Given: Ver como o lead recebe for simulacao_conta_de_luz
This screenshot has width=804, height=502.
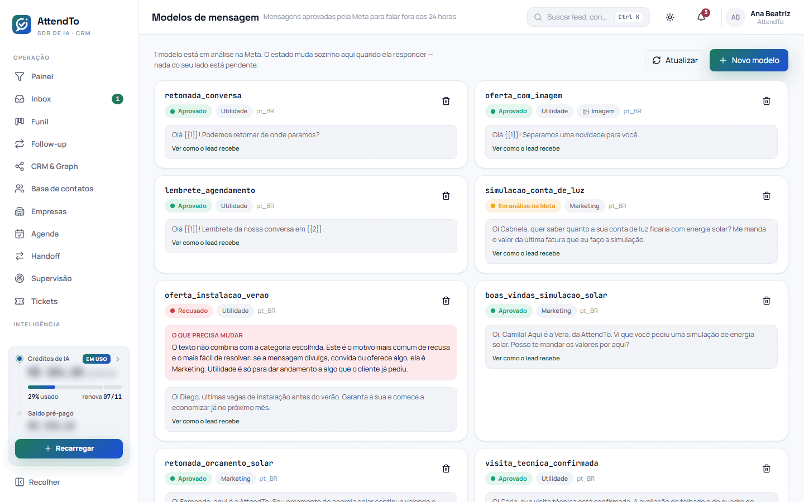Looking at the screenshot, I should tap(526, 253).
